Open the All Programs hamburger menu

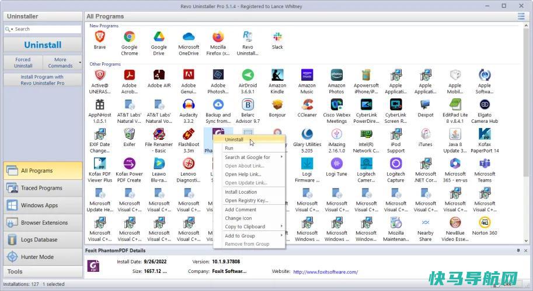click(x=521, y=16)
